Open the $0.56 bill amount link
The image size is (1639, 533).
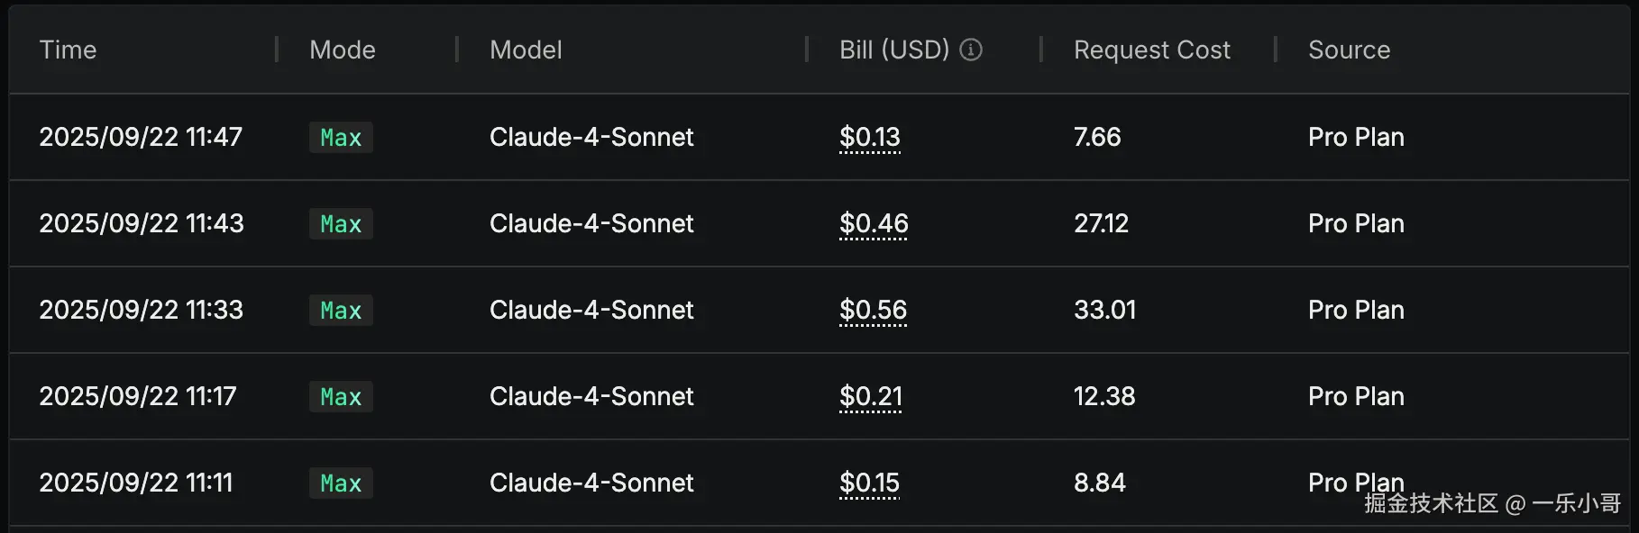click(873, 310)
